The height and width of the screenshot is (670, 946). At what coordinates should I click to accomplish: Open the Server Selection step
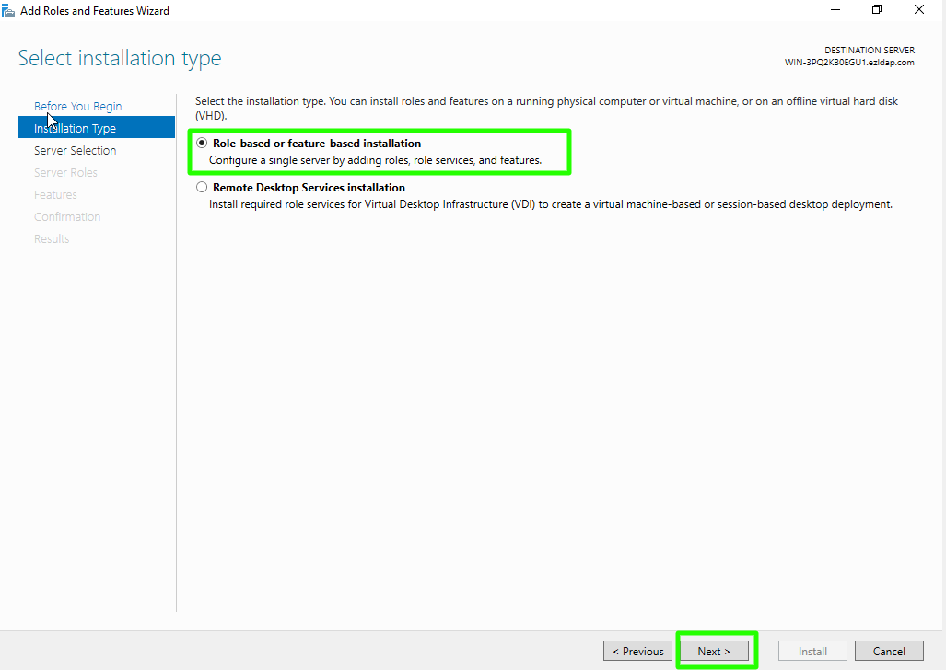(75, 150)
